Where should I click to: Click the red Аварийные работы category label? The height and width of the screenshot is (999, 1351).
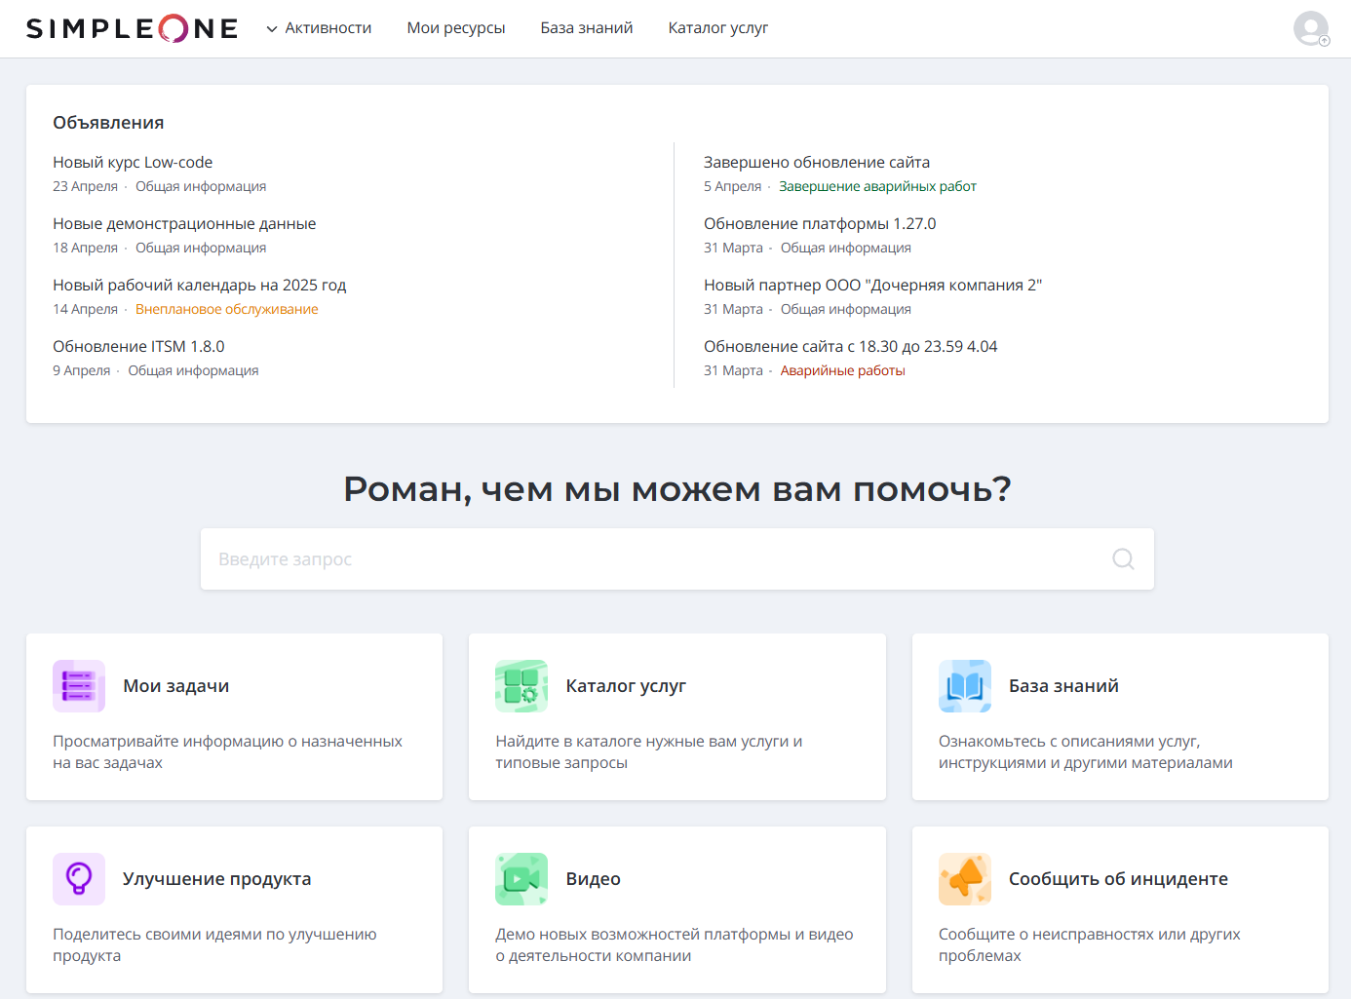[x=842, y=370]
